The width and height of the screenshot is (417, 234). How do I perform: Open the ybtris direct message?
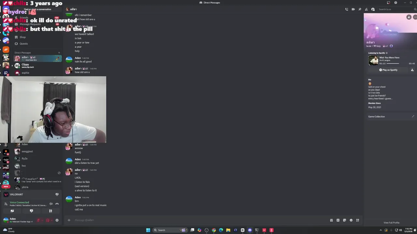[37, 187]
